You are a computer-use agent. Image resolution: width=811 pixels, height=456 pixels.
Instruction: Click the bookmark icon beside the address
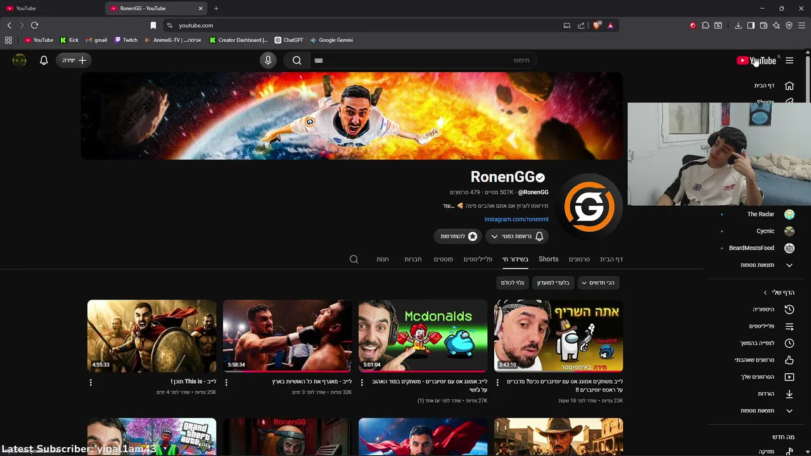(x=153, y=25)
